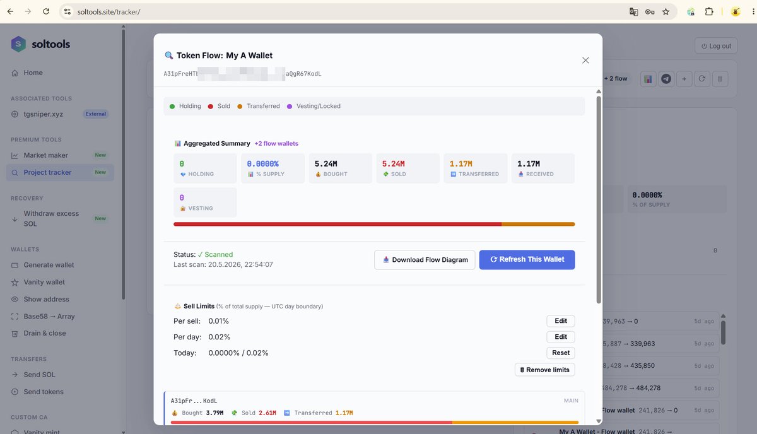Edit the Per day limit
The image size is (757, 434).
561,337
